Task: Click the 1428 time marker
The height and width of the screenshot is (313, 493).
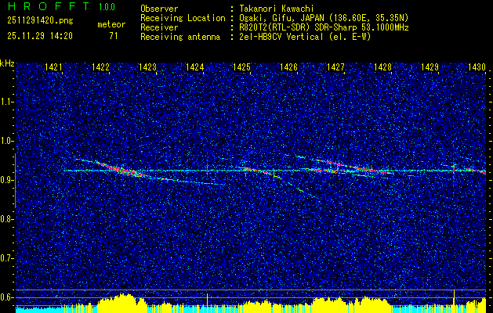Action: pos(383,67)
